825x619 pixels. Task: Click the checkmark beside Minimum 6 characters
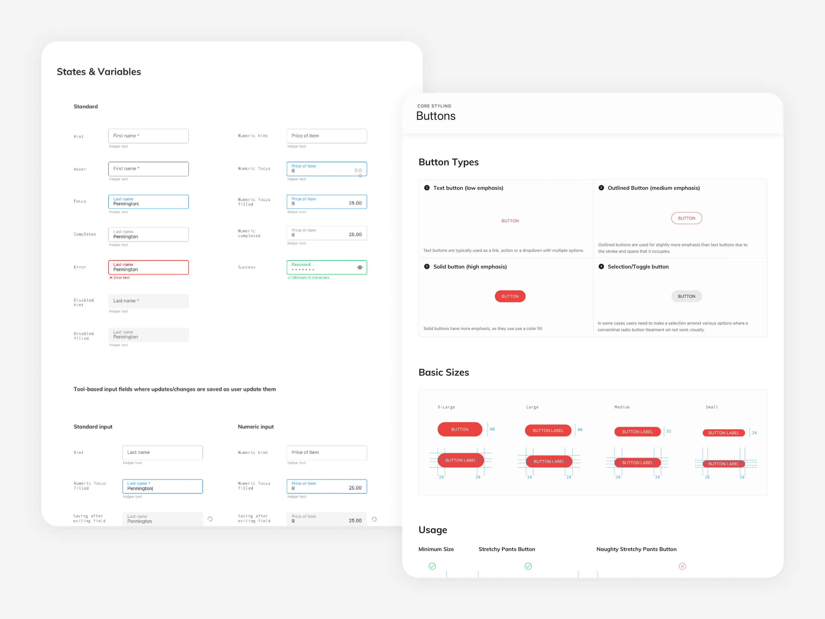290,278
